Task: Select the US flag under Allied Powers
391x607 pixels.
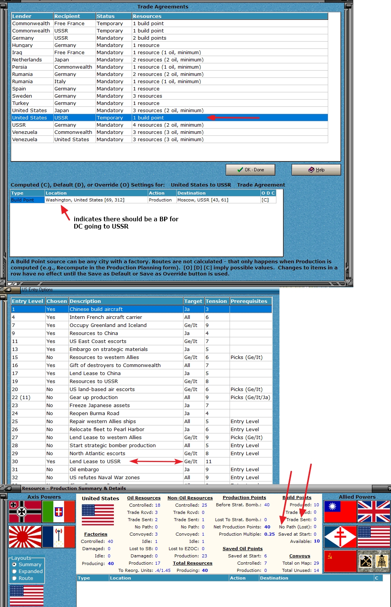Action: point(373,536)
